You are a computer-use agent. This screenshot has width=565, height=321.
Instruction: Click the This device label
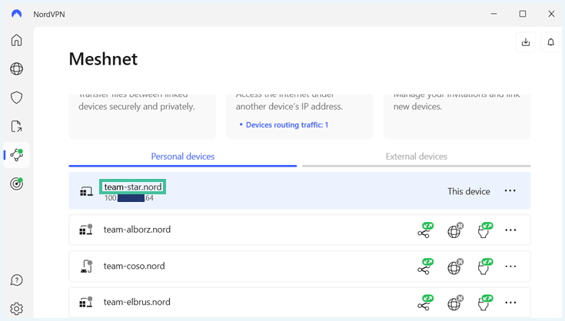(x=468, y=191)
